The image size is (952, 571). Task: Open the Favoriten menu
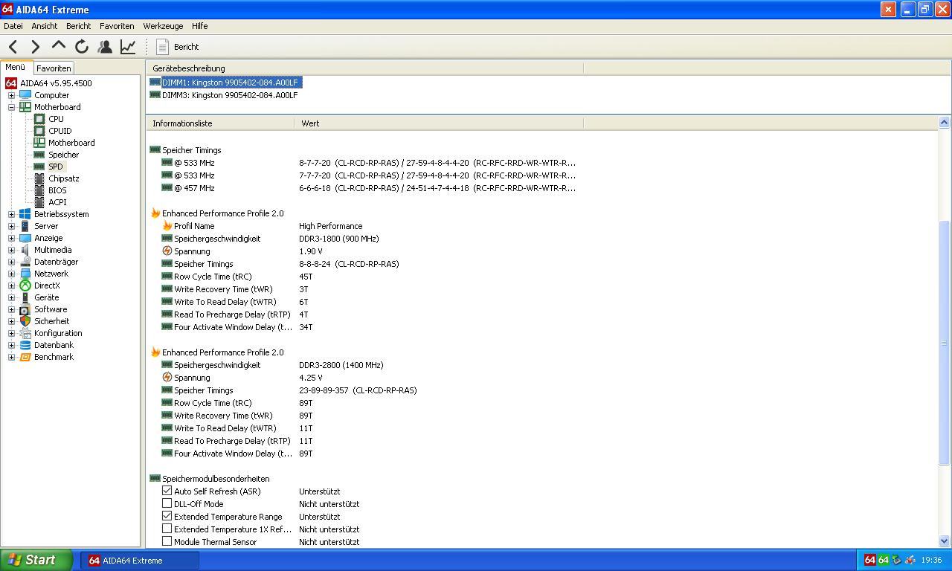tap(117, 26)
